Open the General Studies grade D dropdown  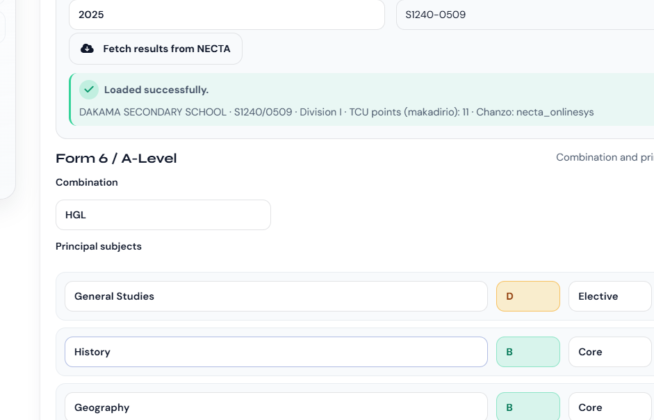[528, 296]
